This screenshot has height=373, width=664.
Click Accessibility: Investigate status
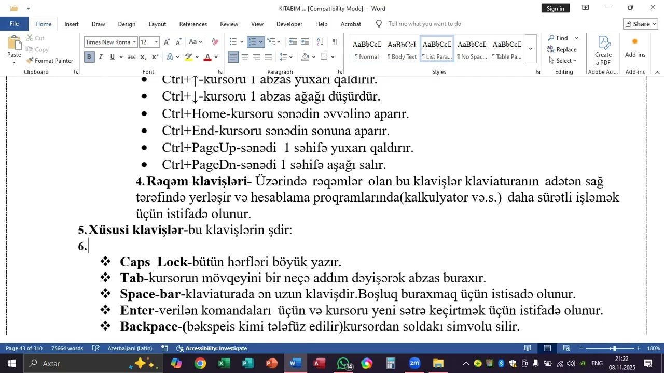pyautogui.click(x=212, y=348)
